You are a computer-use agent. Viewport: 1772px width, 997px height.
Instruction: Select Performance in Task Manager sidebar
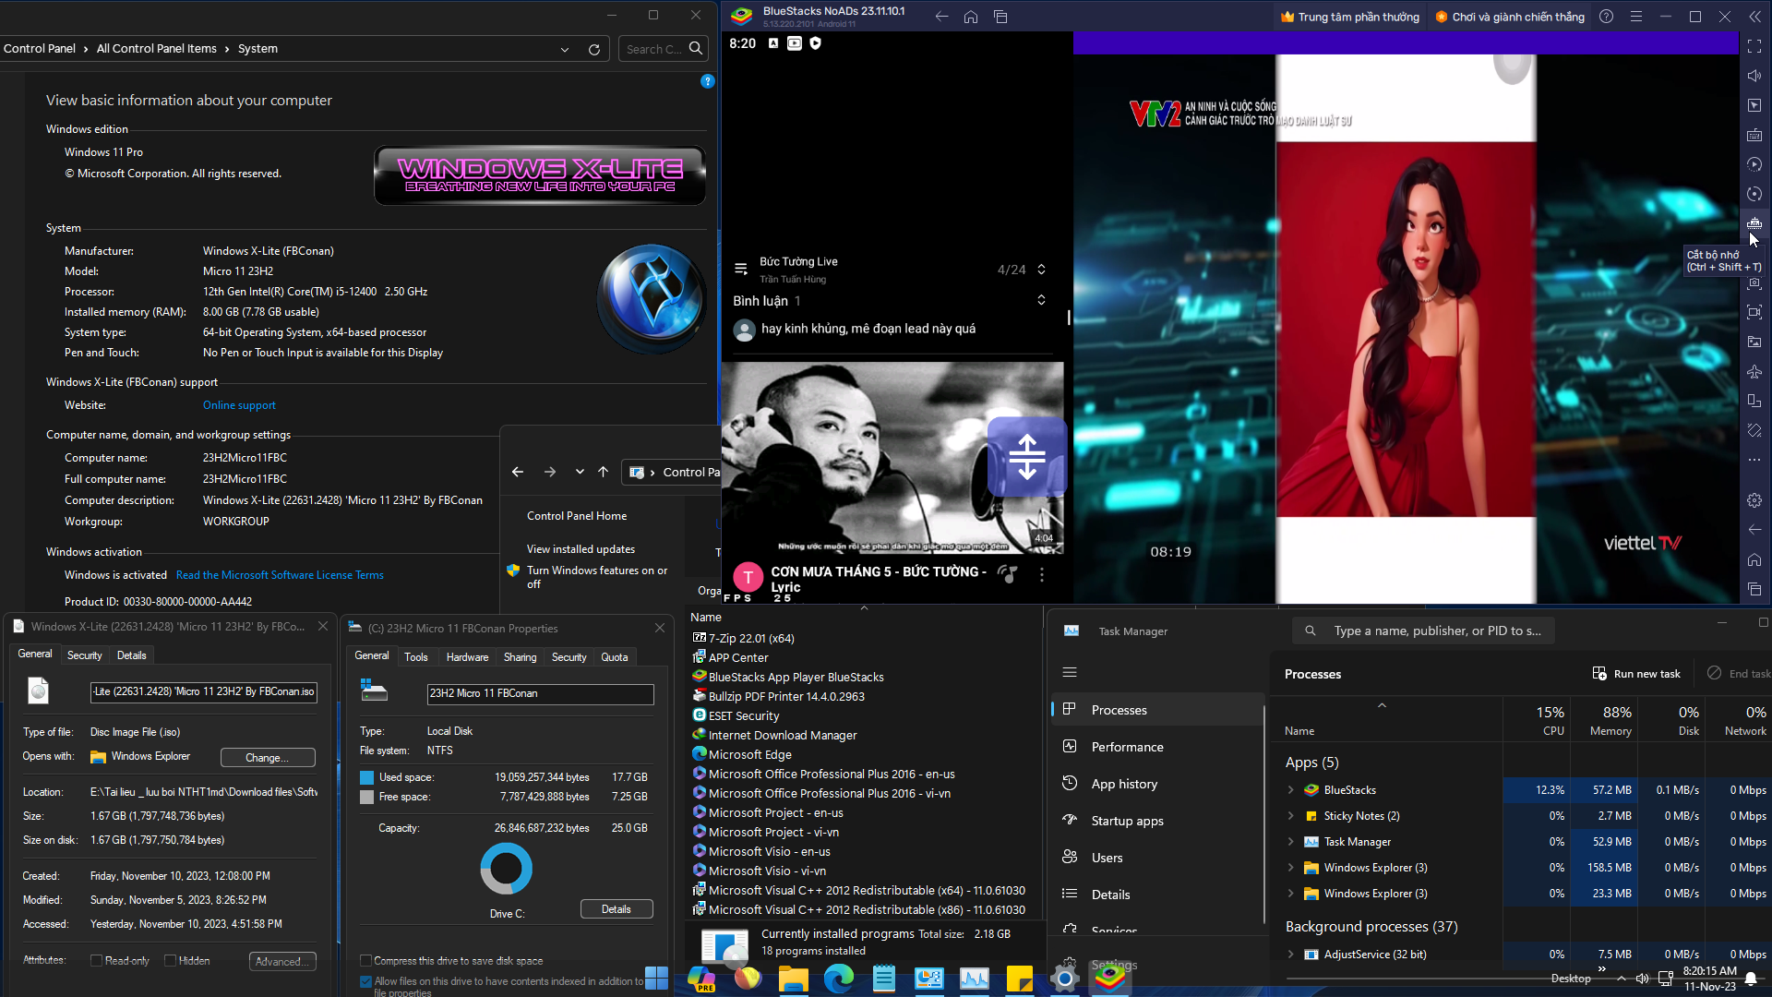[1156, 747]
